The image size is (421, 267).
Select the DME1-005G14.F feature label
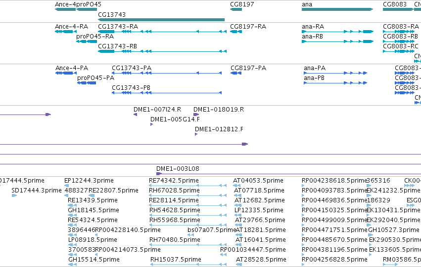point(175,119)
